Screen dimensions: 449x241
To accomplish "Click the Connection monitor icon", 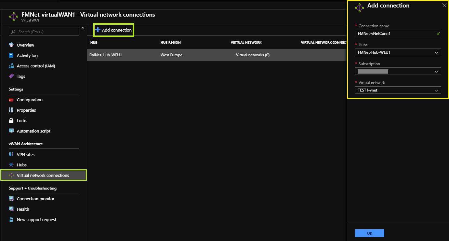I will (11, 199).
